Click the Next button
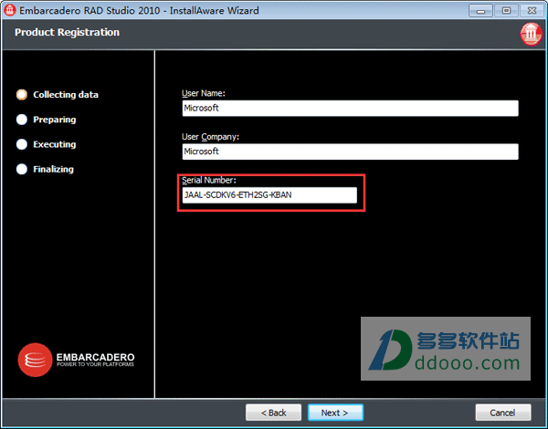The height and width of the screenshot is (429, 548). [x=335, y=413]
